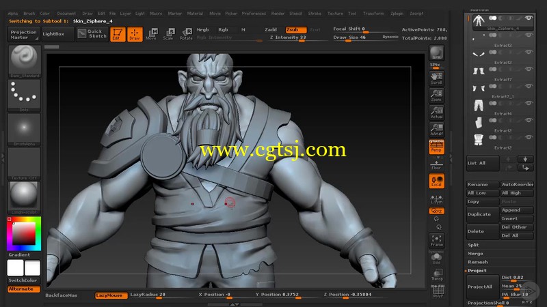Toggle XYZ rotation mode
547x307 pixels.
pyautogui.click(x=436, y=211)
